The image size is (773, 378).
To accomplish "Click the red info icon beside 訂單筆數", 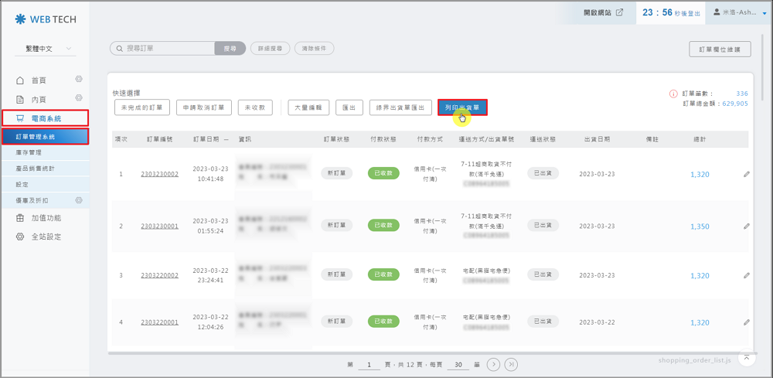I will pyautogui.click(x=673, y=94).
